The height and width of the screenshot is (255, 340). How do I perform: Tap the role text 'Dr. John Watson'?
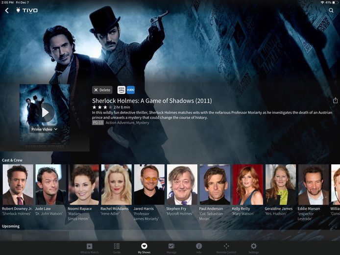(x=49, y=214)
